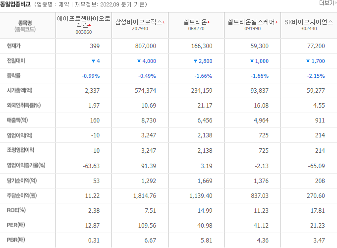The image size is (337, 248).
Task: Click the 21.17 foreign ownership value
Action: pos(205,106)
